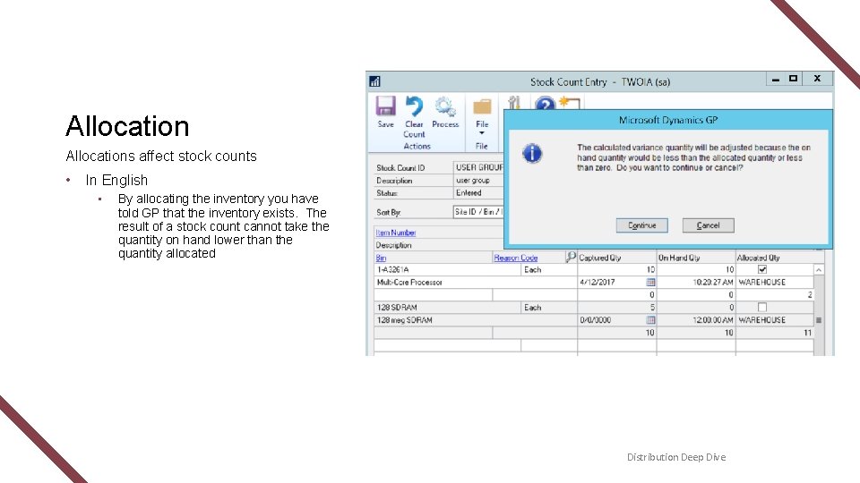Click the Cancel button in the dialog
This screenshot has width=860, height=483.
[708, 225]
